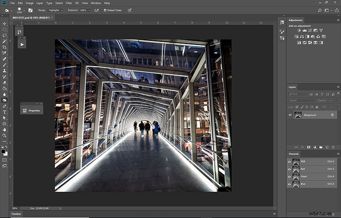Open the Exposure slider dropdown arrow

[90, 10]
